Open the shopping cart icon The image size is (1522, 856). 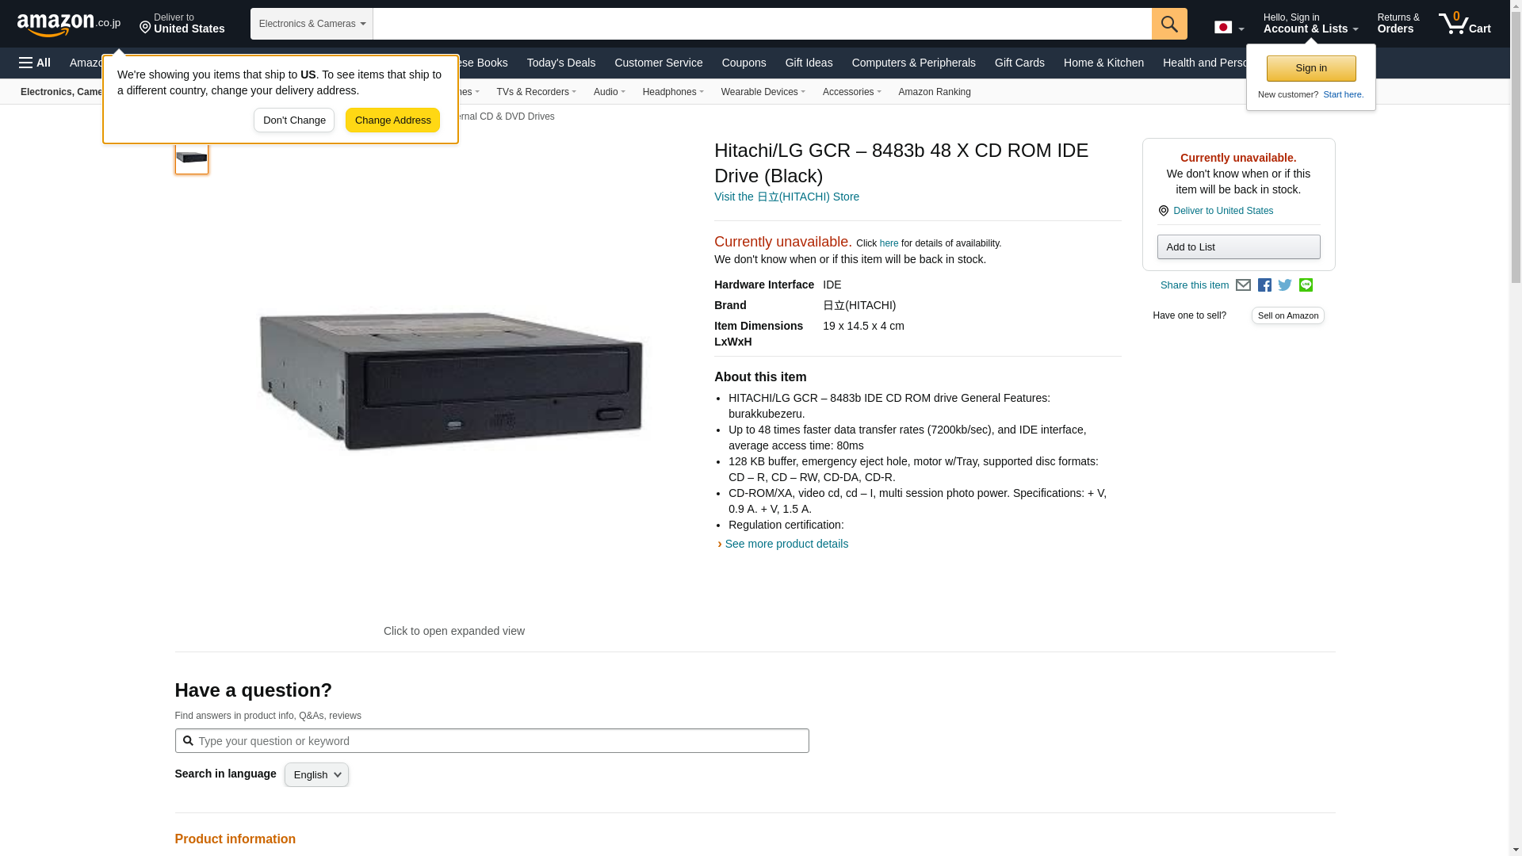point(1464,23)
